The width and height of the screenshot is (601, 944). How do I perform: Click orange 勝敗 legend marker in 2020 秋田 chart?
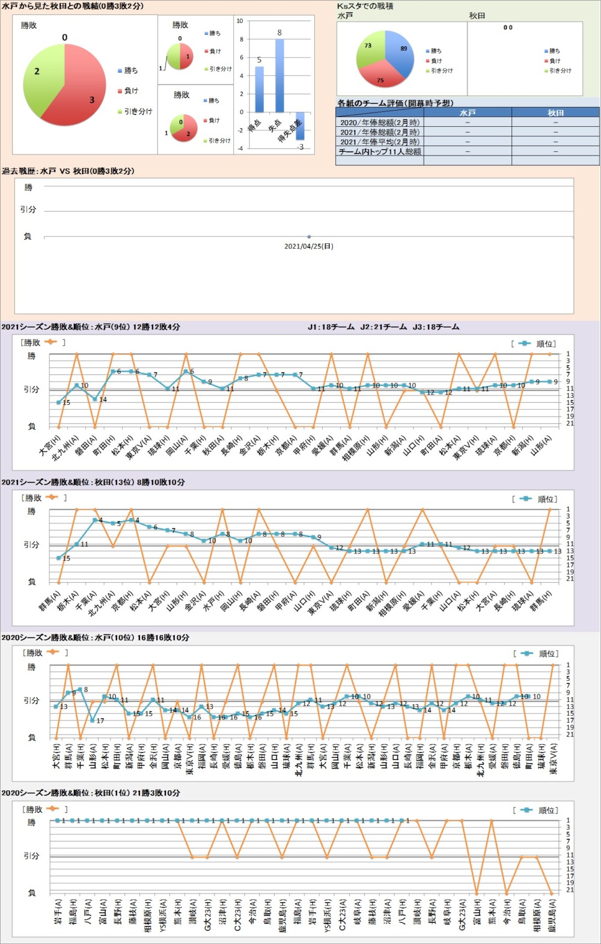[52, 809]
